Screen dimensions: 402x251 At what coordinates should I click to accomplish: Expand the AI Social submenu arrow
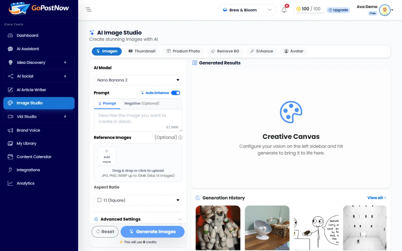click(x=65, y=76)
